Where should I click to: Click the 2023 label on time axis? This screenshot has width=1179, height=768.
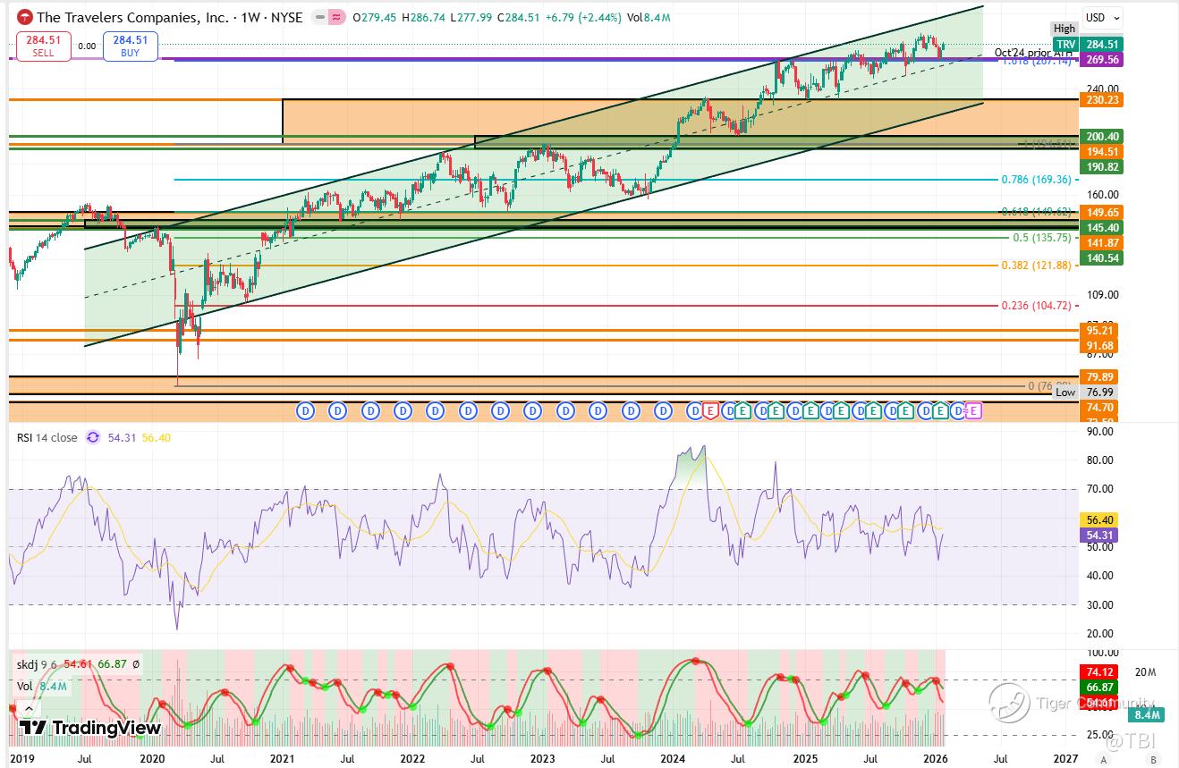[543, 758]
